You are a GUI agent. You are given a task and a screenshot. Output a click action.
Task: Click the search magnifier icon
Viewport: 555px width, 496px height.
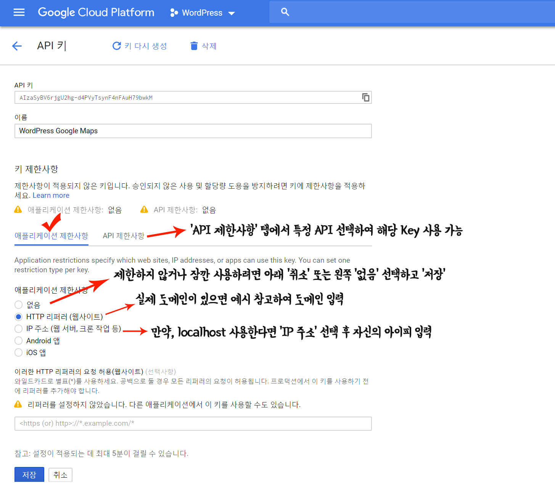285,12
